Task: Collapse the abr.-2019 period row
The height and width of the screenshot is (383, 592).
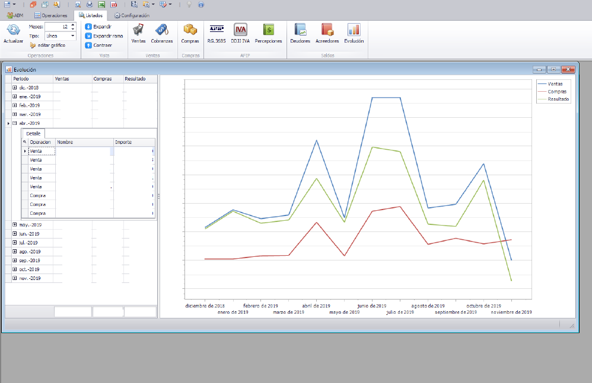Action: click(15, 124)
